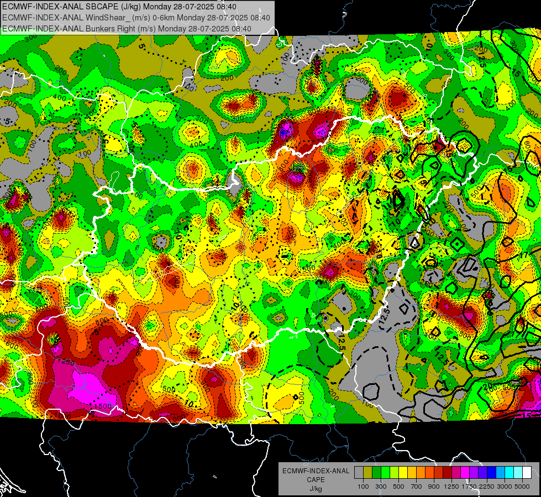The height and width of the screenshot is (497, 541).
Task: Click the 700 label under the legend
Action: pos(417,487)
